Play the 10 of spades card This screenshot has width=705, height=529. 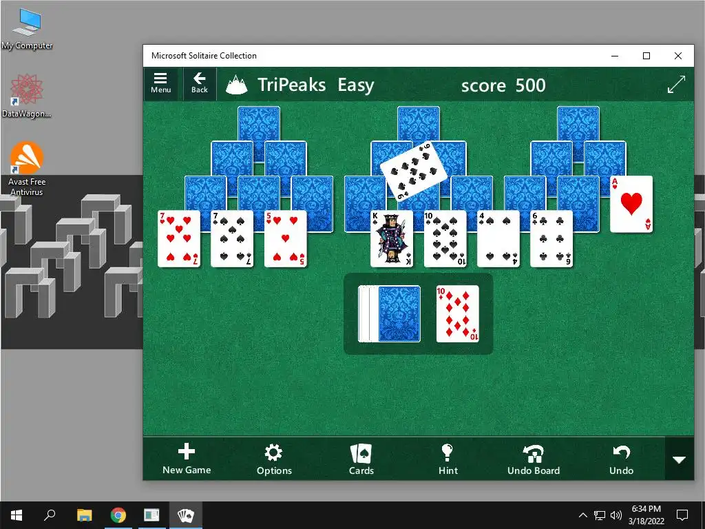[445, 238]
